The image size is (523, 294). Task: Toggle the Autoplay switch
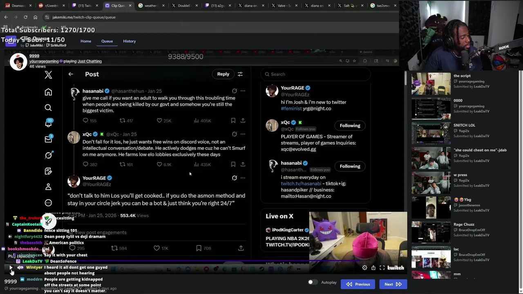coord(312,282)
